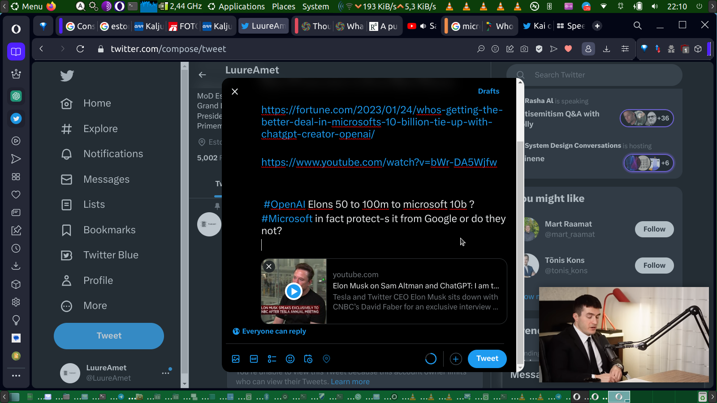
Task: Play the Elon Musk video preview
Action: tap(294, 291)
